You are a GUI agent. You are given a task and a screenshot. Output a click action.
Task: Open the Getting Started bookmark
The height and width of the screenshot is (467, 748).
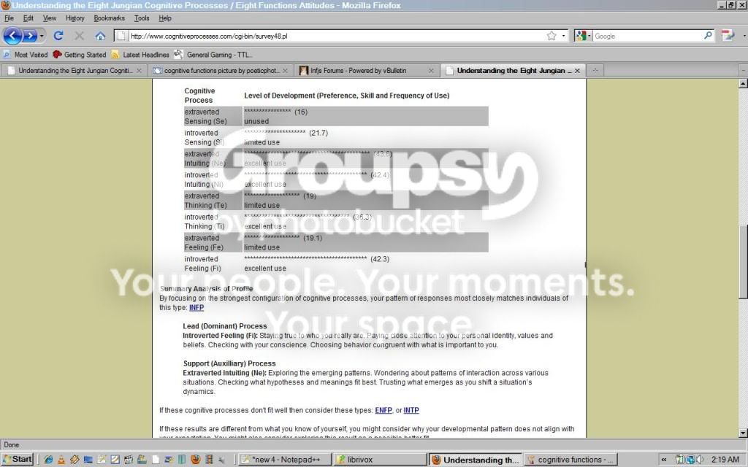79,55
